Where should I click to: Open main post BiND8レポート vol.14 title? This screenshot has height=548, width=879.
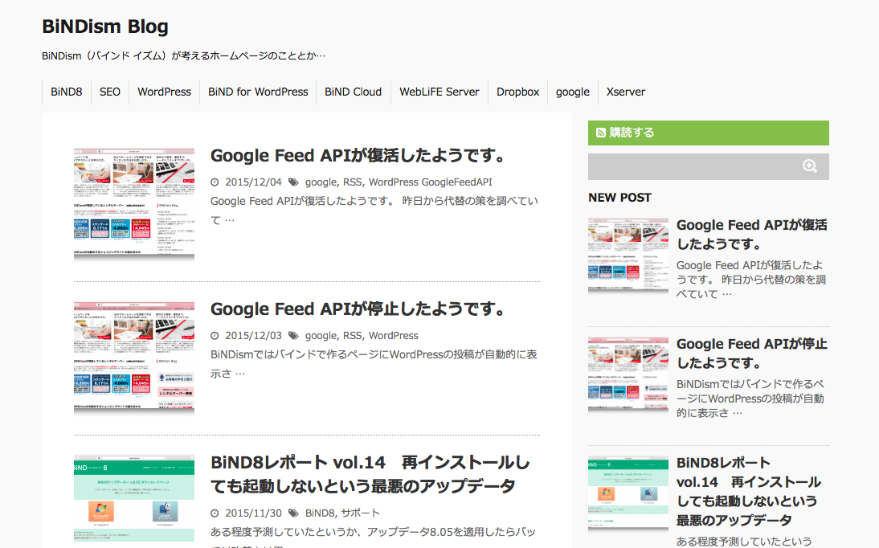[x=370, y=474]
